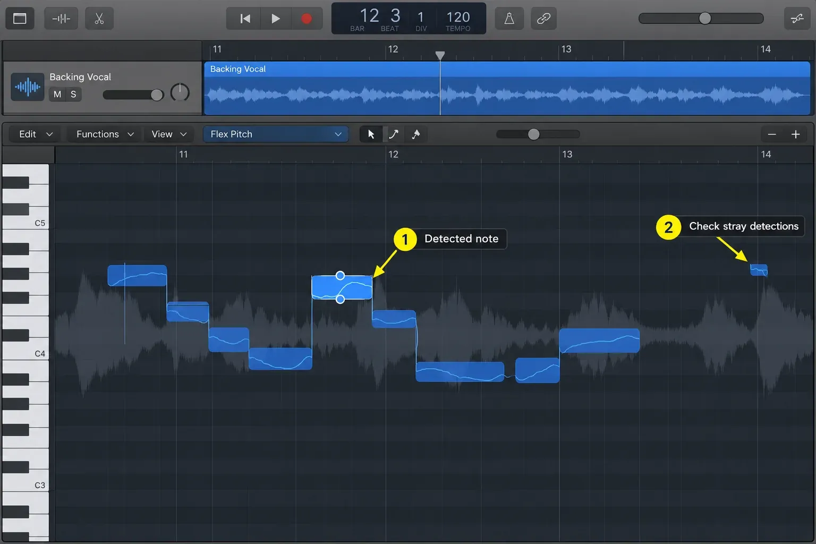Select the pointer tool
This screenshot has width=816, height=544.
(371, 134)
